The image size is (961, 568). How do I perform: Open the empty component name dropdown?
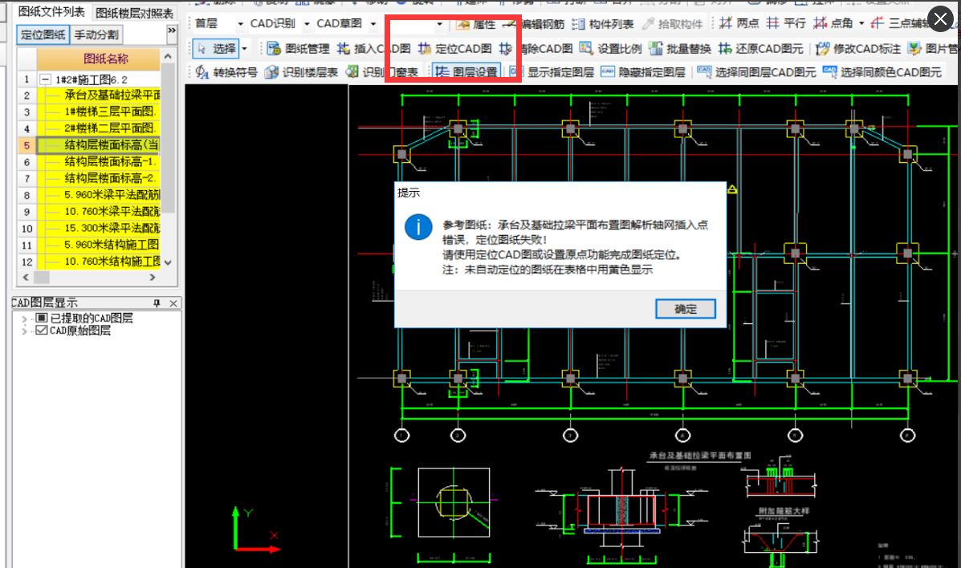439,24
